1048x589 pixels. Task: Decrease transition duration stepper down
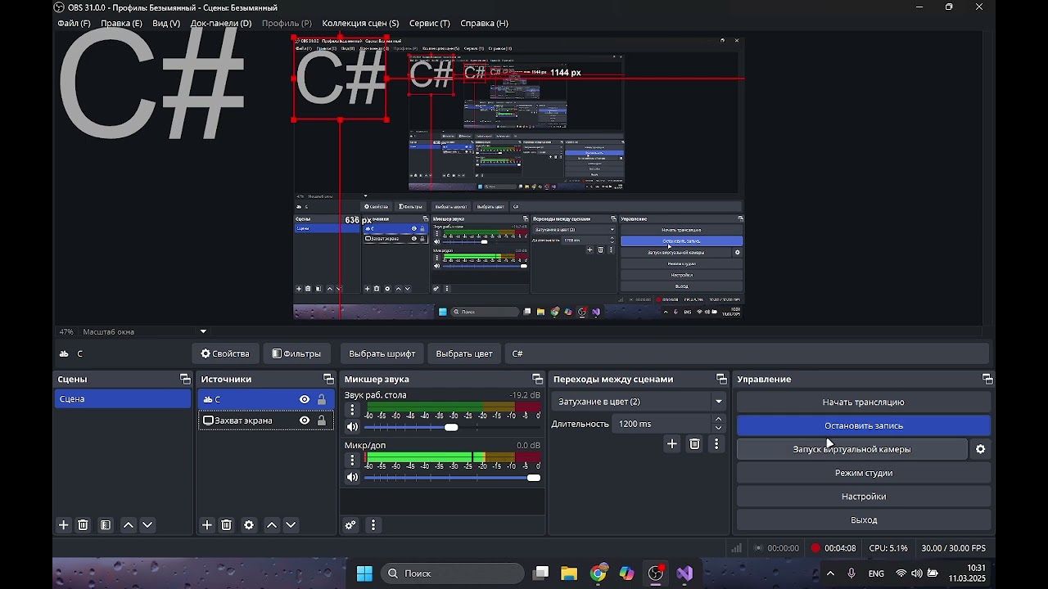(719, 428)
